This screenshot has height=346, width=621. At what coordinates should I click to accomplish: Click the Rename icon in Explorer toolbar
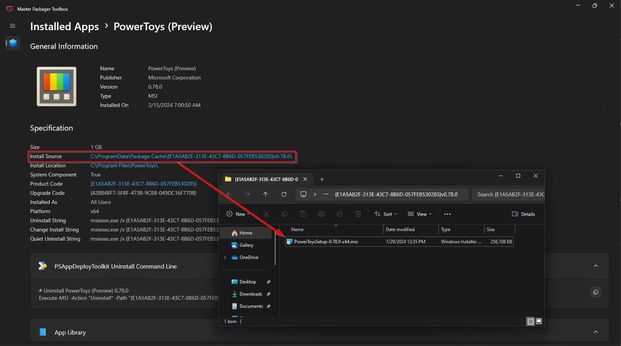(321, 214)
